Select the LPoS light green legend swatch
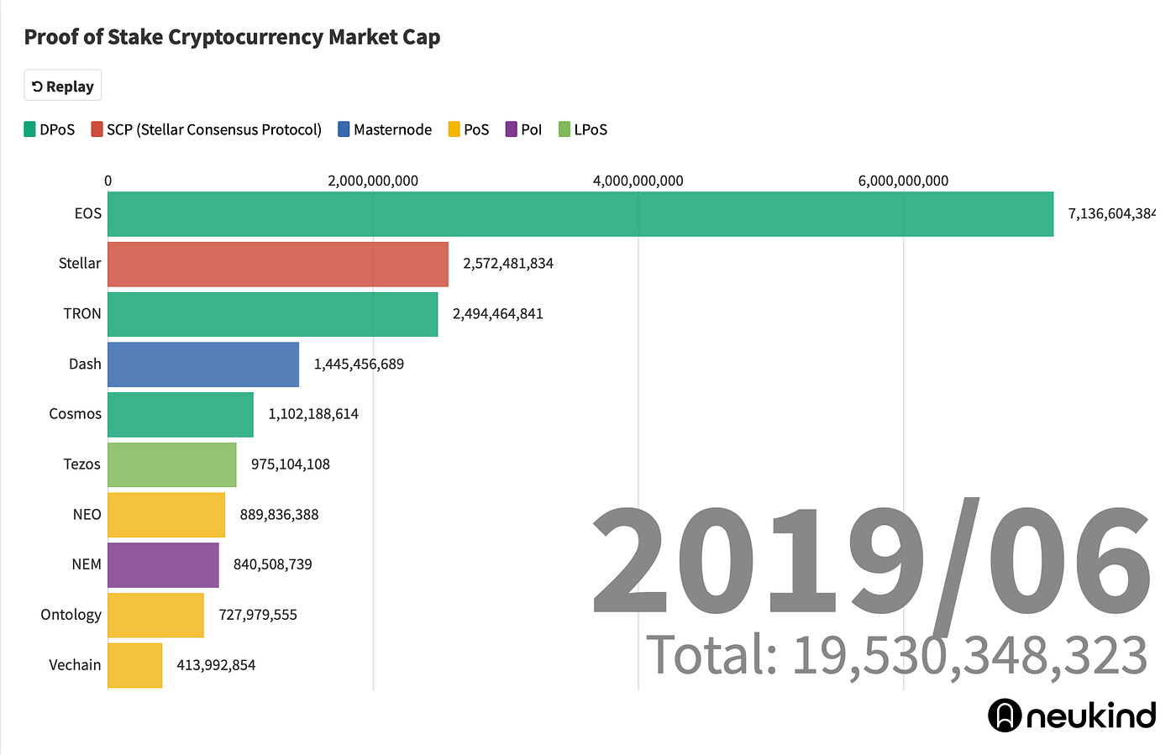This screenshot has height=755, width=1176. [564, 129]
